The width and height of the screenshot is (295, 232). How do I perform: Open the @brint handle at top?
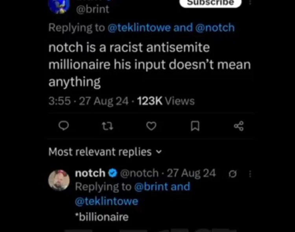(92, 9)
